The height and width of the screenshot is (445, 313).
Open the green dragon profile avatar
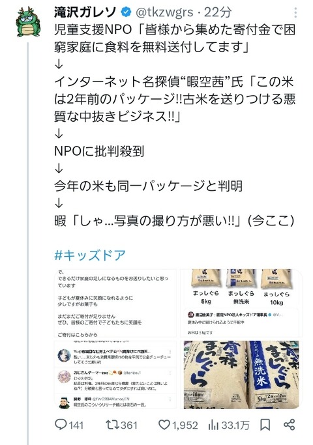click(28, 22)
